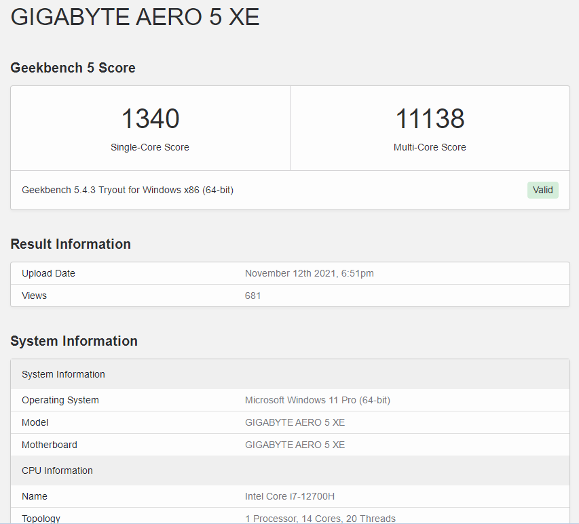
Task: Click the Views count 681
Action: point(253,296)
